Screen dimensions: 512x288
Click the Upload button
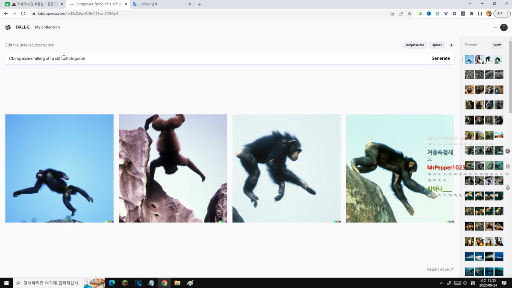(x=437, y=45)
